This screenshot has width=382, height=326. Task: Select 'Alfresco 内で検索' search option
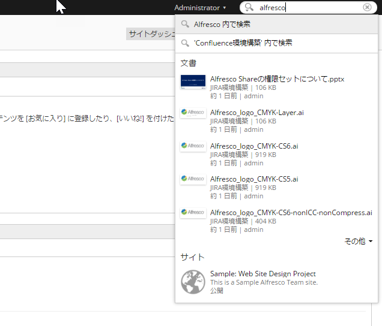pyautogui.click(x=276, y=25)
